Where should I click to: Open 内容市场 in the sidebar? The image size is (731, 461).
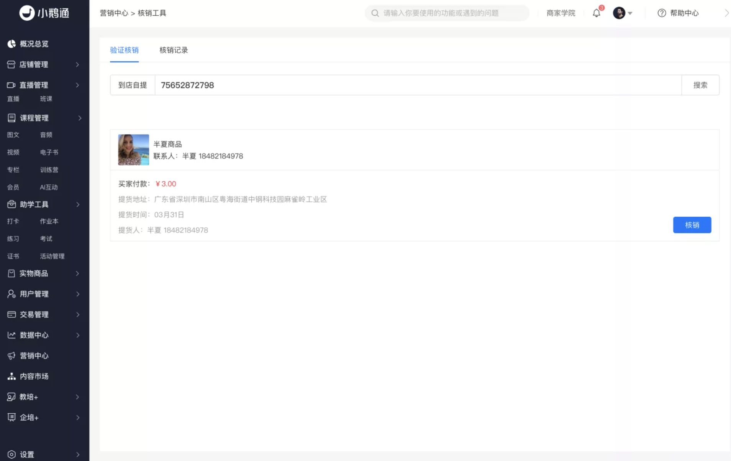(34, 376)
